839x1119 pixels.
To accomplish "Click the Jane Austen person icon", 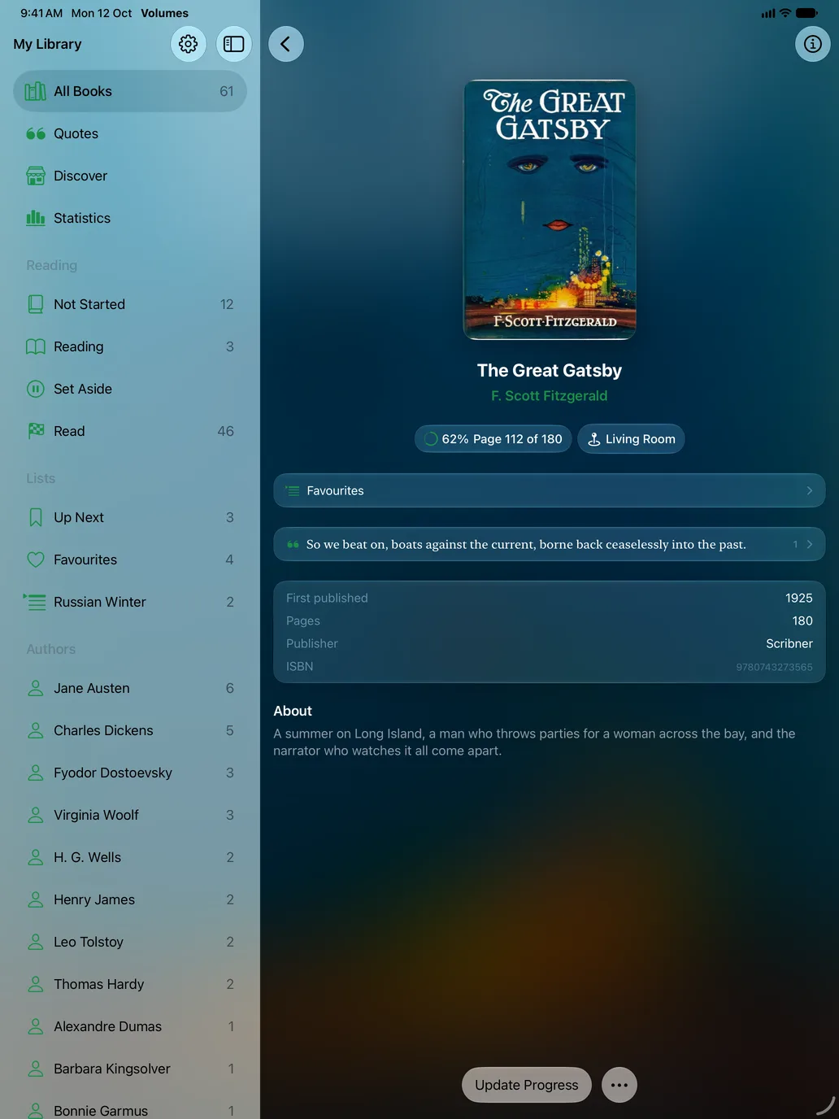I will point(36,688).
